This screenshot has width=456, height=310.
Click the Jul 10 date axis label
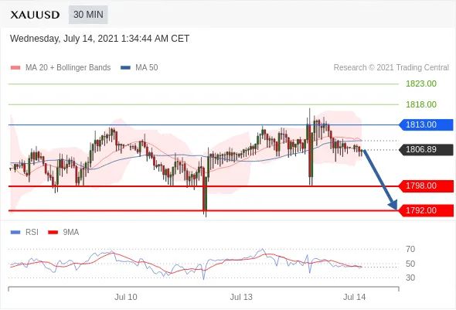tap(126, 297)
